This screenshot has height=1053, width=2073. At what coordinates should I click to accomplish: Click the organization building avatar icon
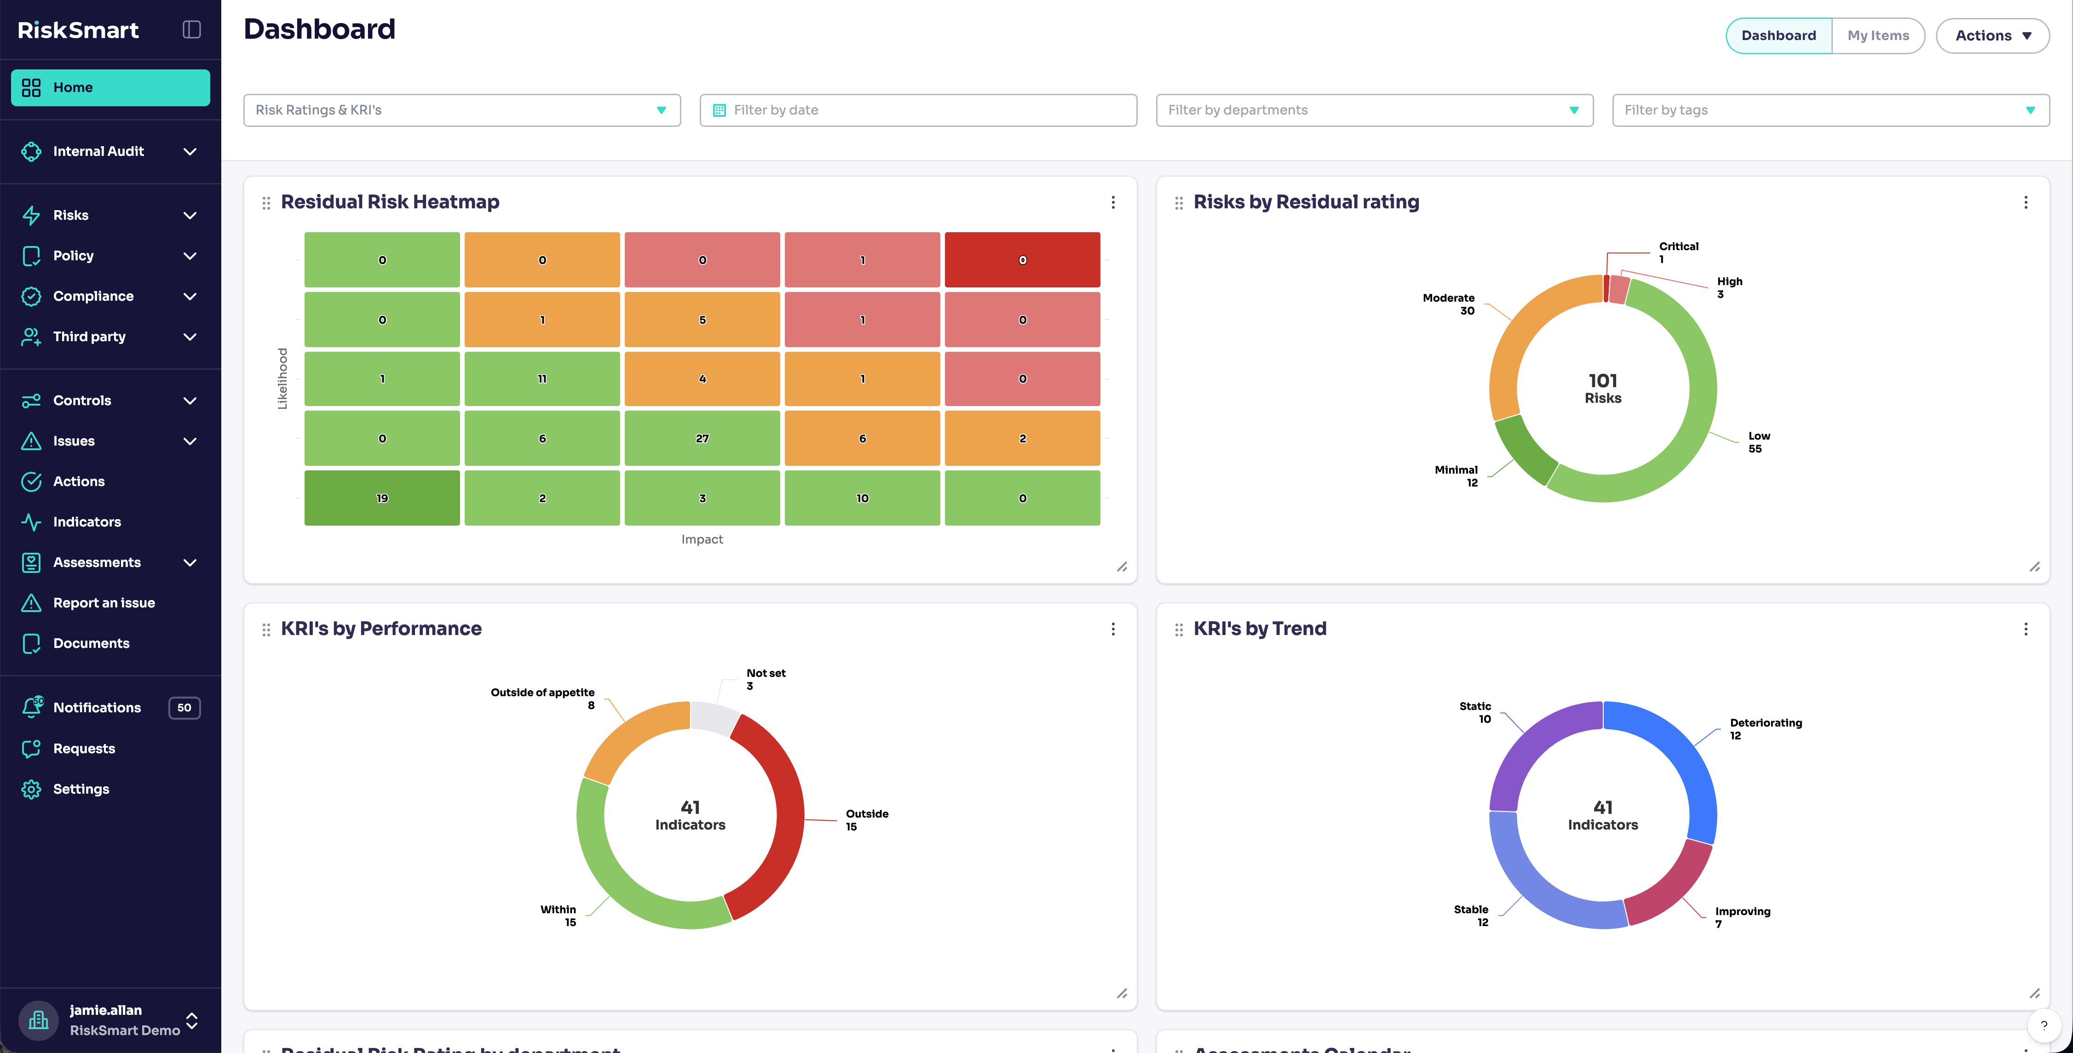point(39,1020)
